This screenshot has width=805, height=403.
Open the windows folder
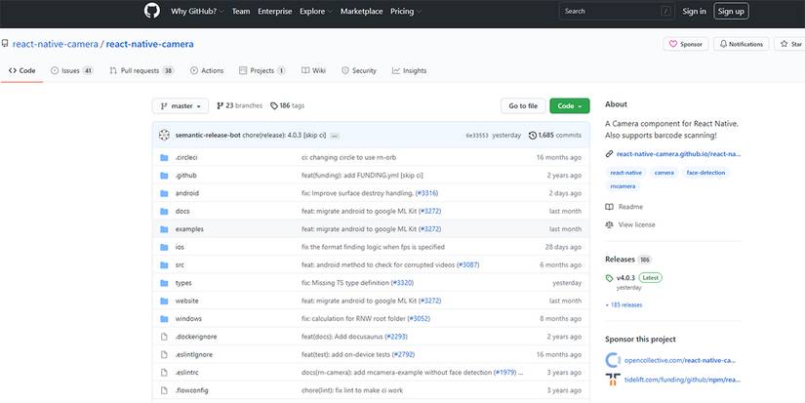188,319
